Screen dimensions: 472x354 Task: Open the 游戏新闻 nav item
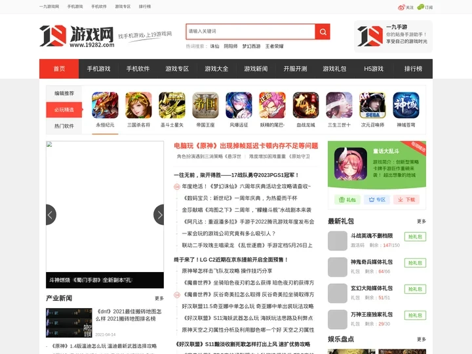[x=256, y=69]
